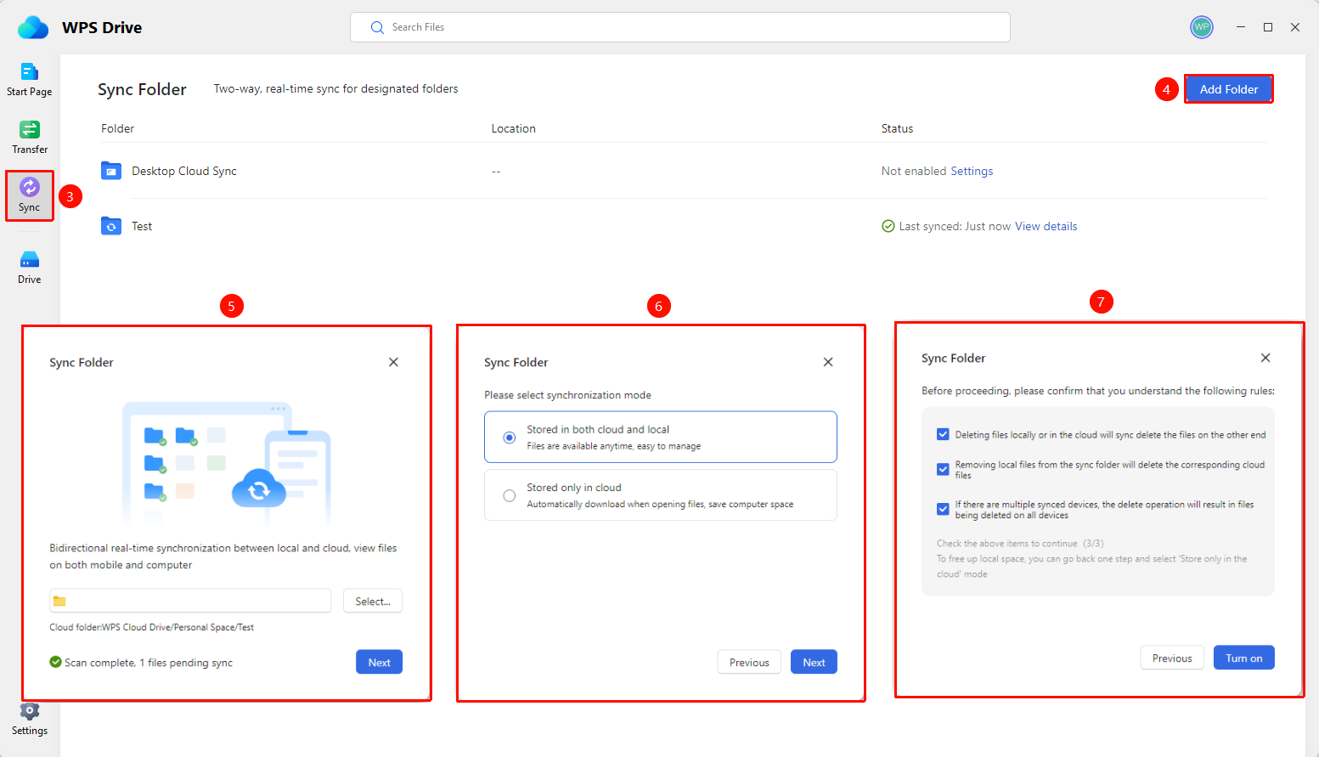Uncheck removing local files rule checkbox
The height and width of the screenshot is (757, 1319).
(943, 469)
